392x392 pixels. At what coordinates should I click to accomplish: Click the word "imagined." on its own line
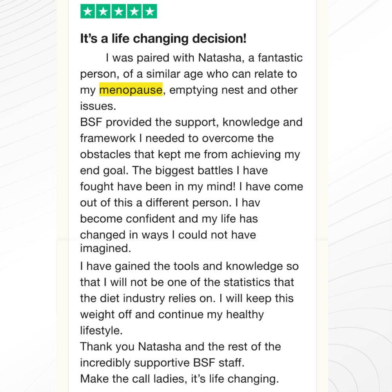(105, 249)
